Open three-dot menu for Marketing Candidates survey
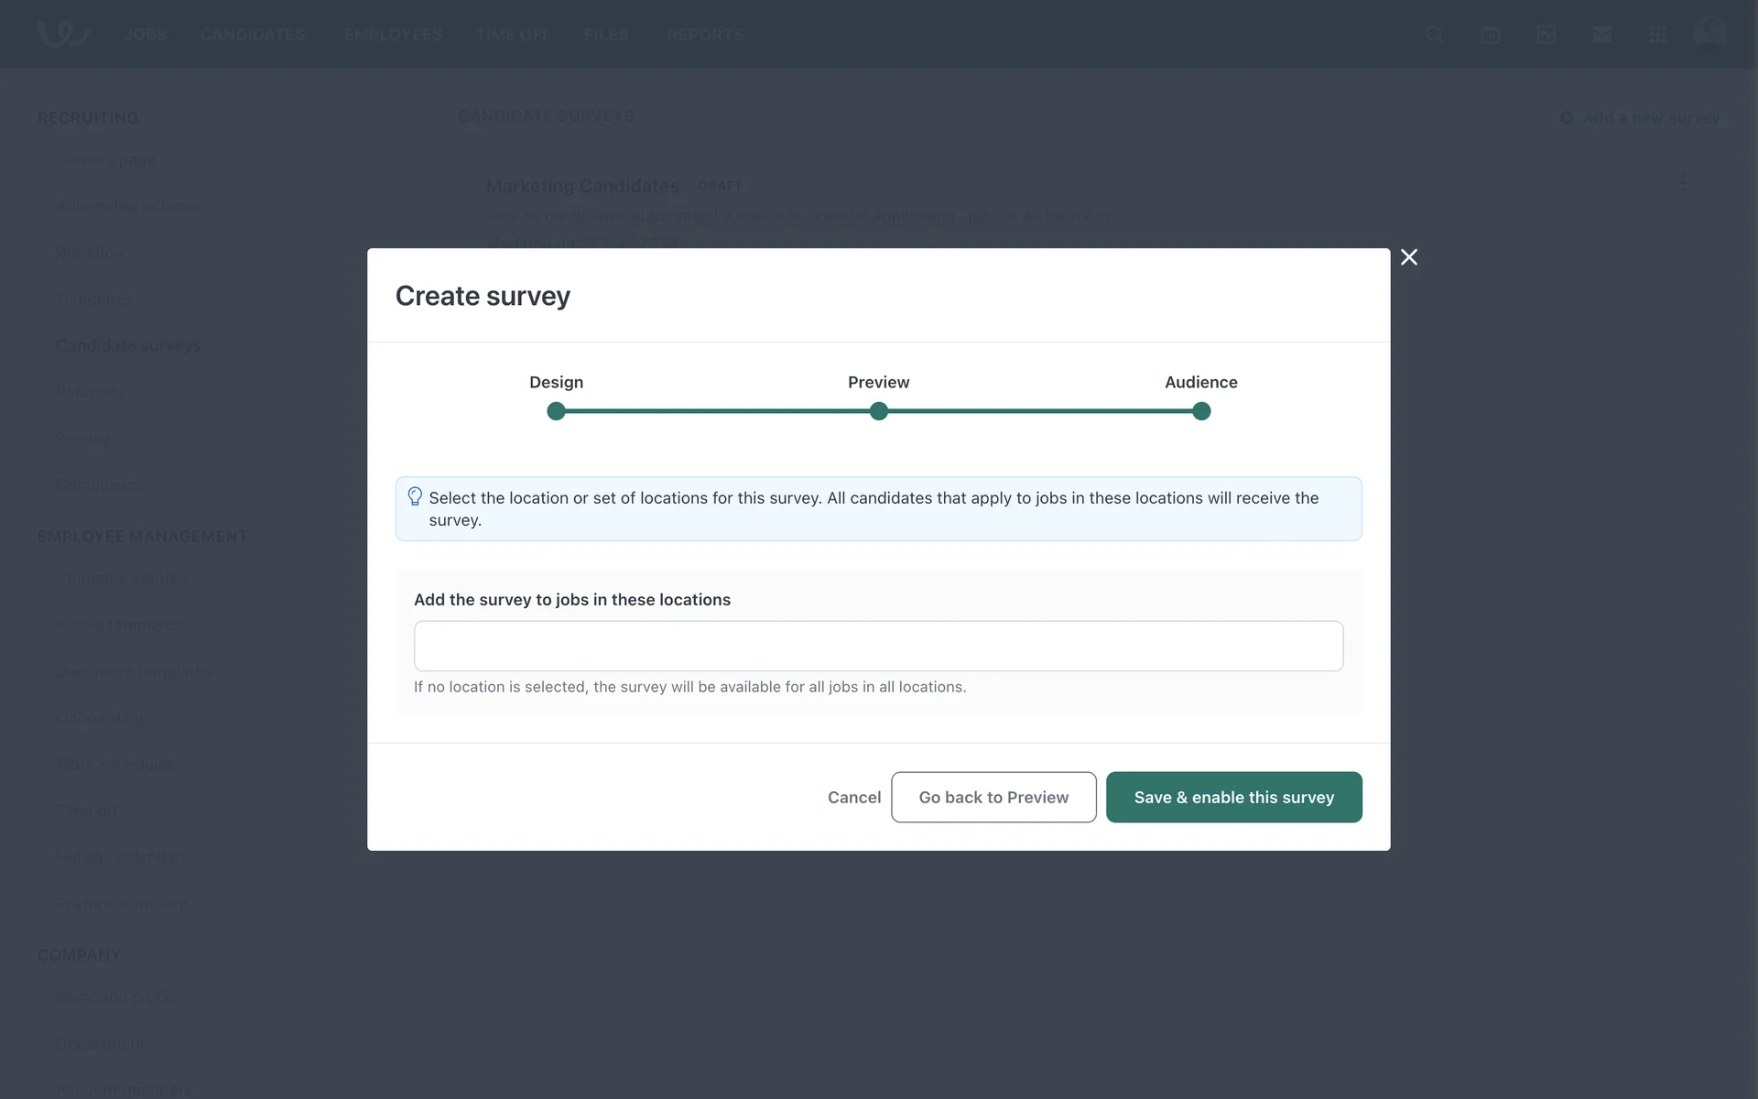The image size is (1758, 1099). point(1683,182)
